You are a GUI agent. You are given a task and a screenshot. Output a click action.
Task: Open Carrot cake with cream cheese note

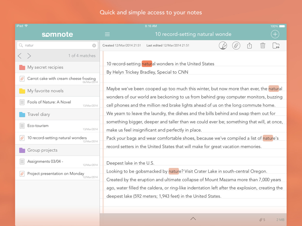pyautogui.click(x=57, y=79)
